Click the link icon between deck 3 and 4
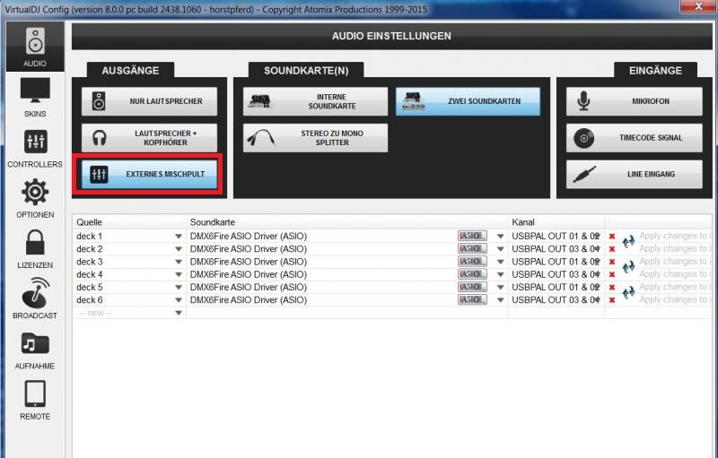The image size is (718, 458). pos(628,267)
